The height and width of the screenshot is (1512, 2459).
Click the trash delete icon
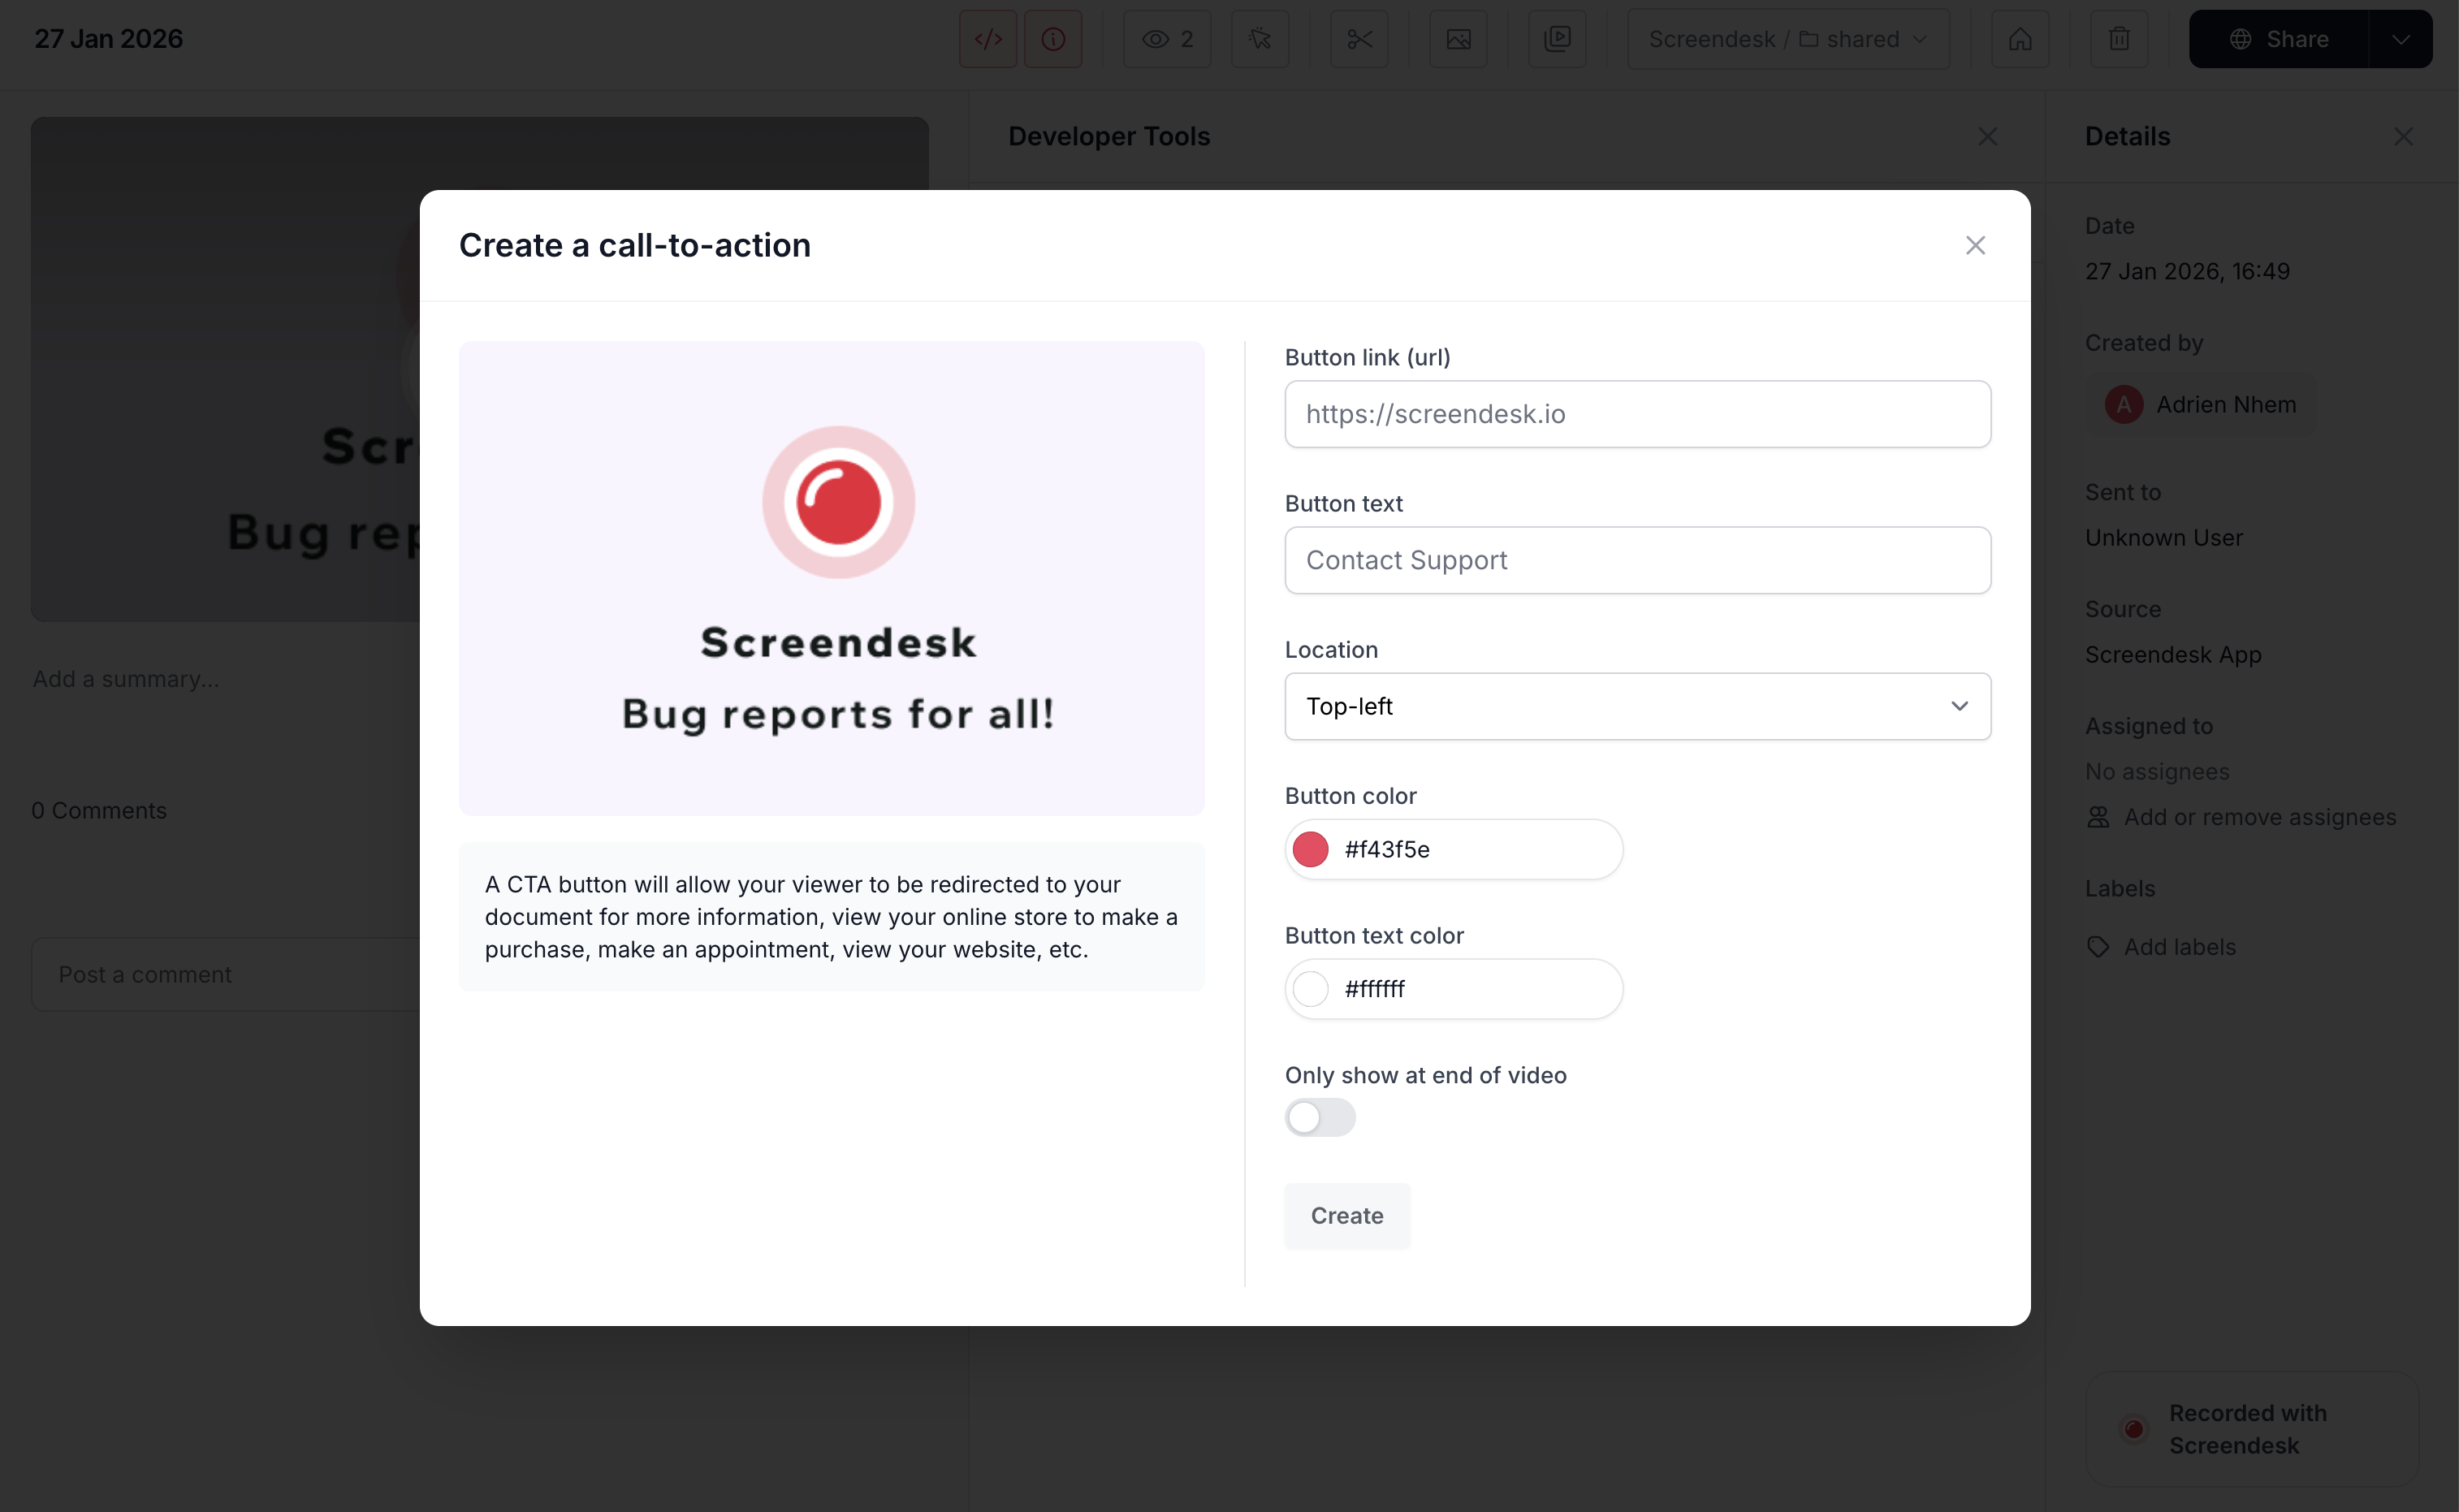2119,39
